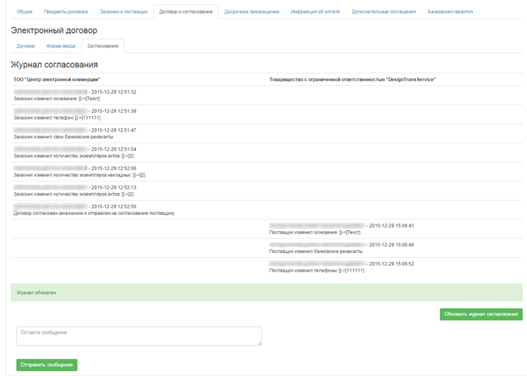527x376 pixels.
Task: Select the Согласование sub-tab
Action: pos(101,46)
